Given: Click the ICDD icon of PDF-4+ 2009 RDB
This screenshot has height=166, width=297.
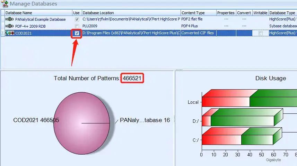Looking at the screenshot, I should (9, 26).
